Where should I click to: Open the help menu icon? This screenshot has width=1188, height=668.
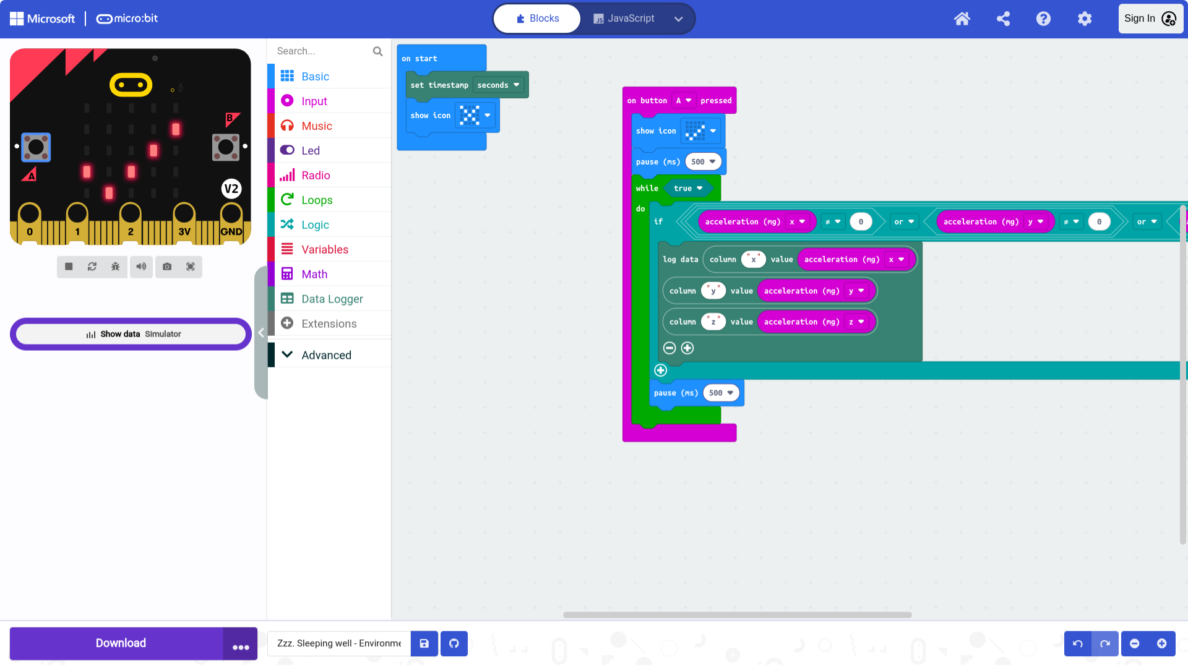(1043, 19)
